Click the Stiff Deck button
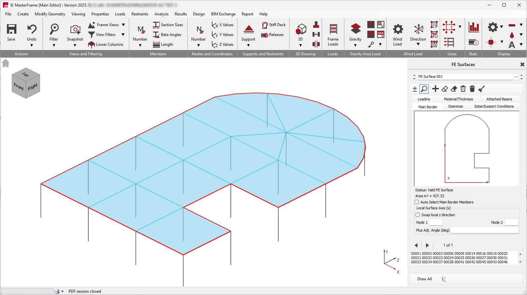Image resolution: width=527 pixels, height=295 pixels. [274, 25]
